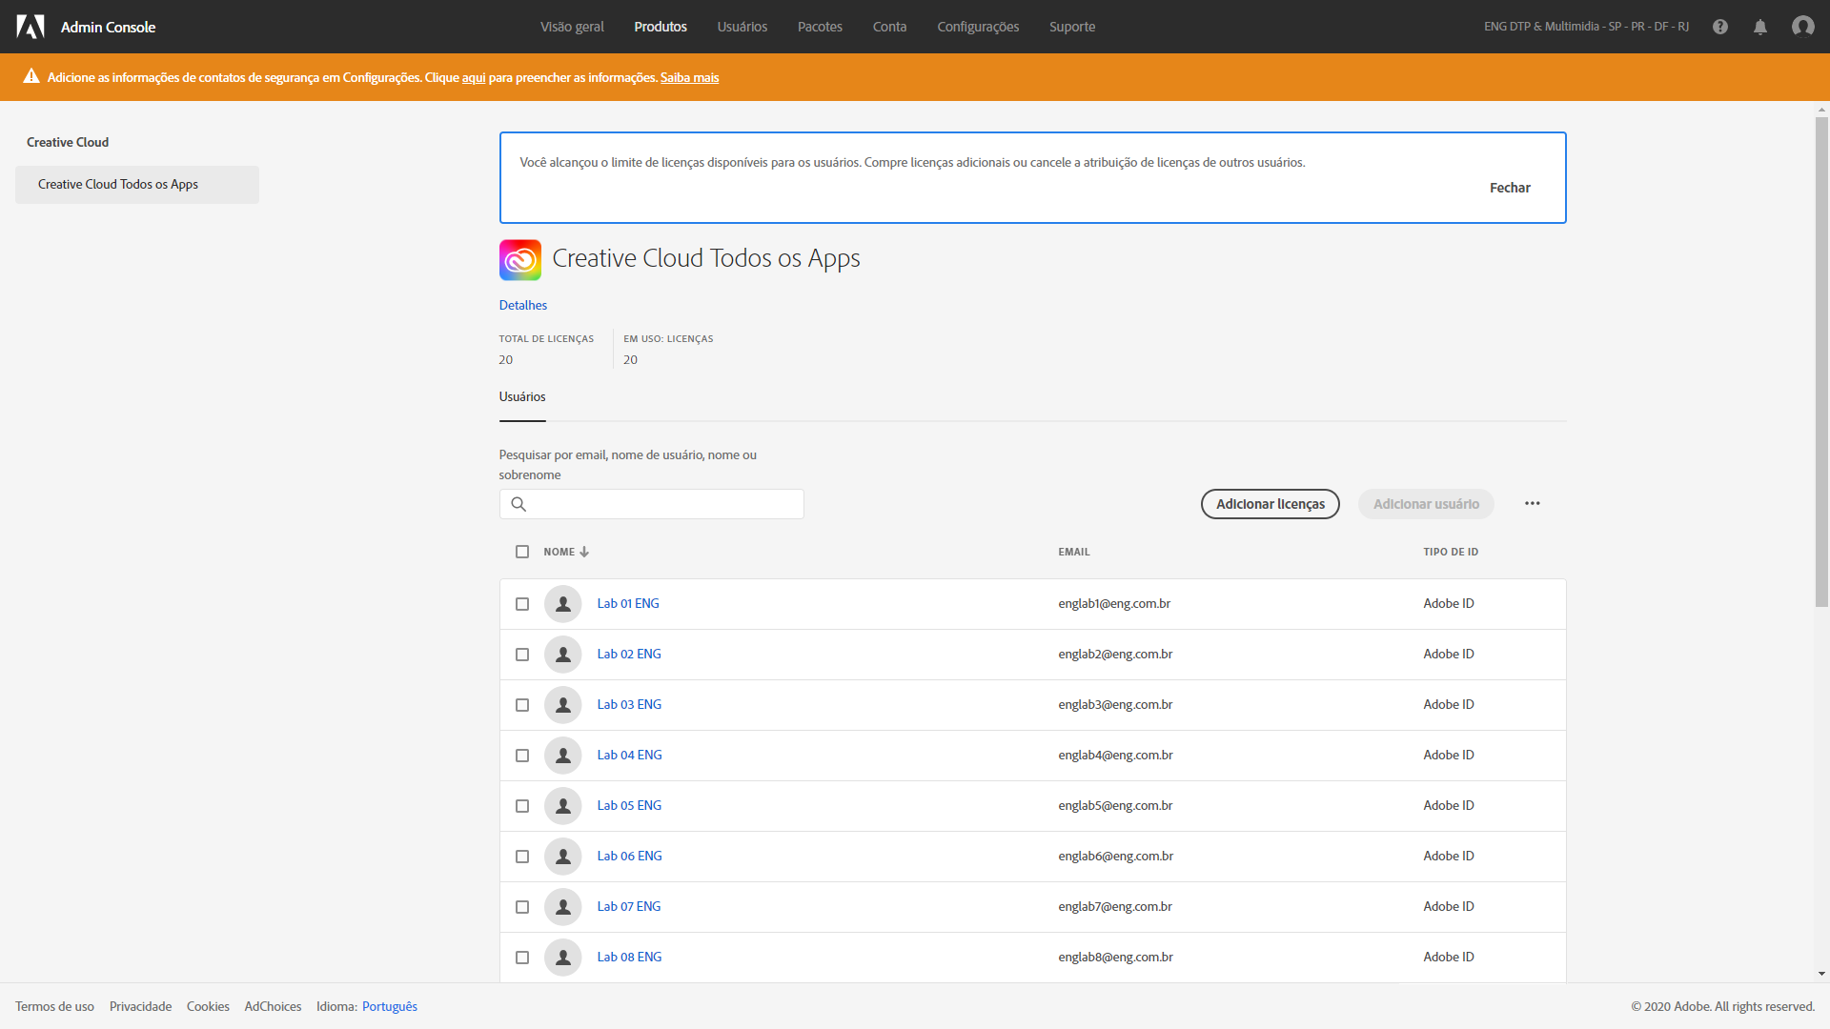Click the avatar of Lab 05 ENG

coord(563,806)
